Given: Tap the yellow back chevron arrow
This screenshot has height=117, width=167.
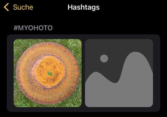Looking at the screenshot, I should coord(6,7).
